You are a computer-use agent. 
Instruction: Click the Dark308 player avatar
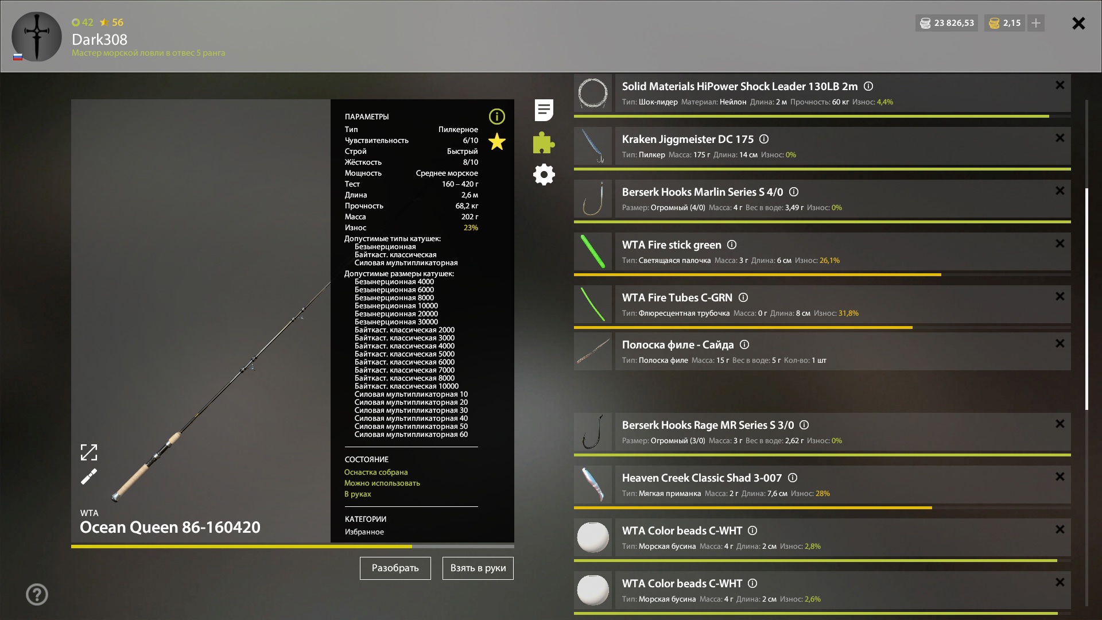(37, 37)
